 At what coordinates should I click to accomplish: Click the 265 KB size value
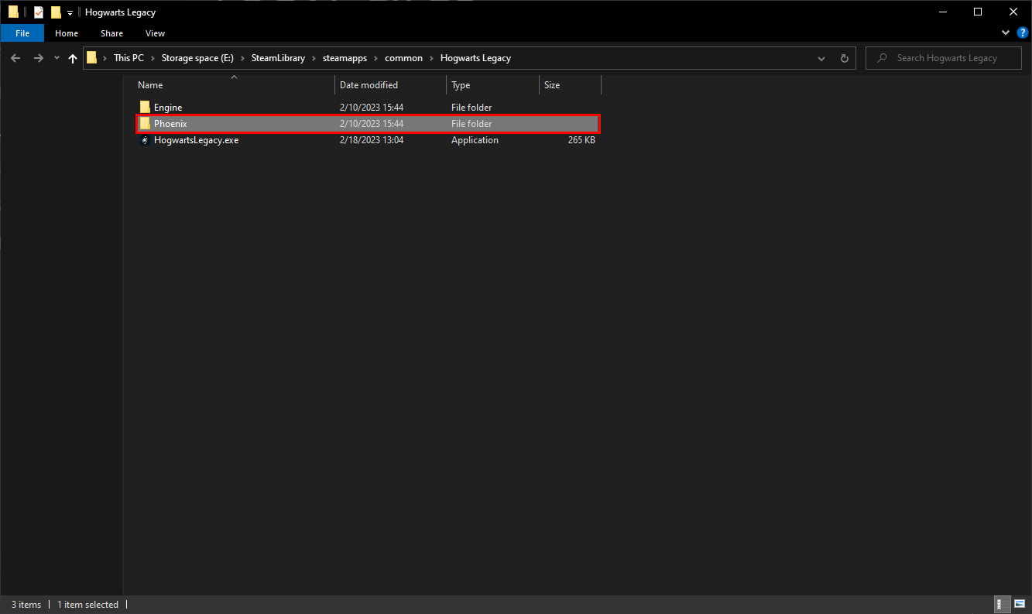[x=581, y=140]
